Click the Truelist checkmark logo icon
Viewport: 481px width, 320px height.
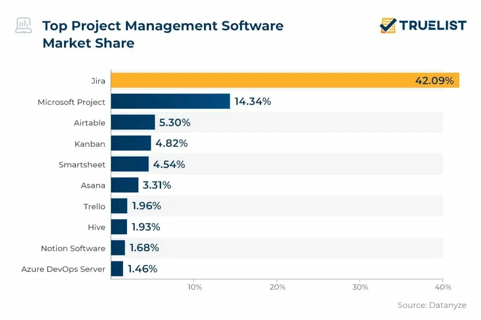point(388,25)
